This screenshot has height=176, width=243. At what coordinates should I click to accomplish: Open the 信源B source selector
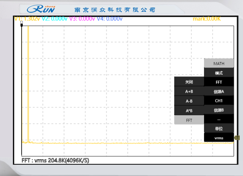219,110
